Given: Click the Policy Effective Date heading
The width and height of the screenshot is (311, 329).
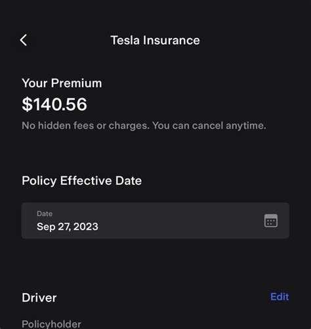Looking at the screenshot, I should click(81, 181).
